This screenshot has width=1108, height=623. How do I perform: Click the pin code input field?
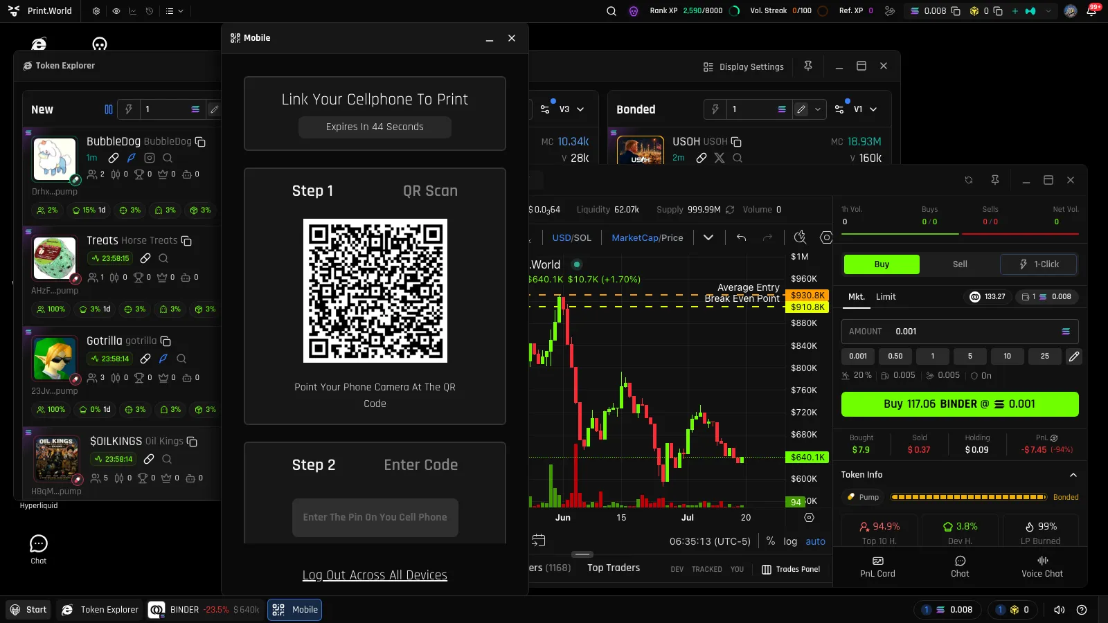pos(375,518)
